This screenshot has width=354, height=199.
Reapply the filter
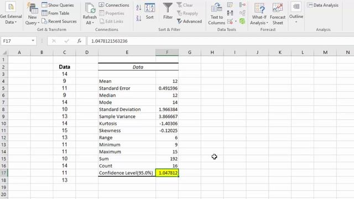pos(188,13)
